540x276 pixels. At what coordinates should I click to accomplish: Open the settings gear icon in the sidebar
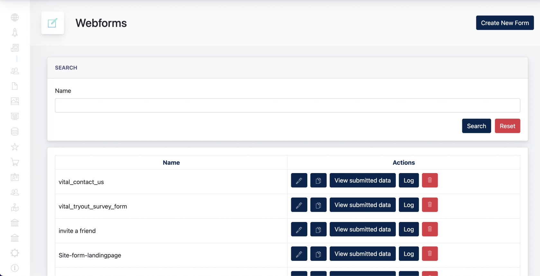click(15, 253)
